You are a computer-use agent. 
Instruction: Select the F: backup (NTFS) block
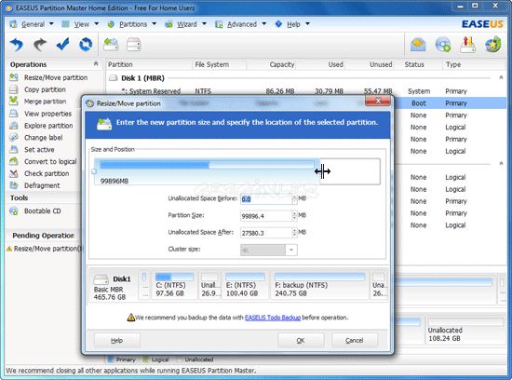pyautogui.click(x=319, y=285)
